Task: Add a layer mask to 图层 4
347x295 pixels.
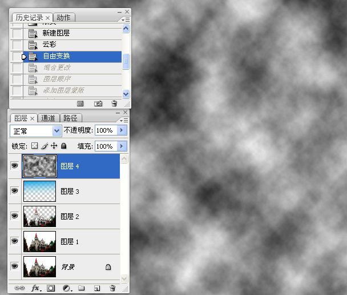Action: (51, 288)
